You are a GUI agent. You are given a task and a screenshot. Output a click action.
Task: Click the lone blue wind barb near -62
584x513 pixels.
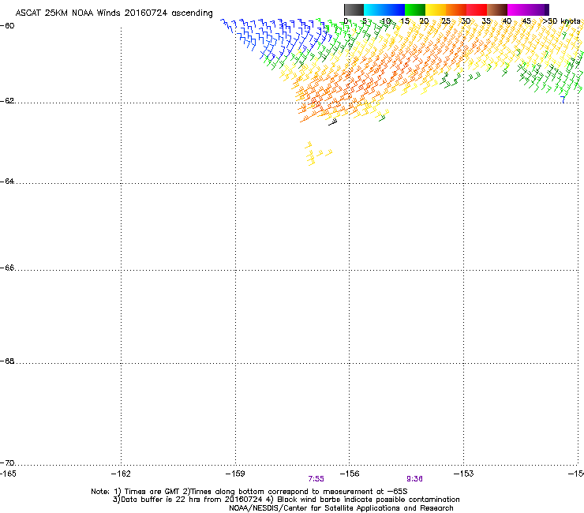click(x=563, y=99)
